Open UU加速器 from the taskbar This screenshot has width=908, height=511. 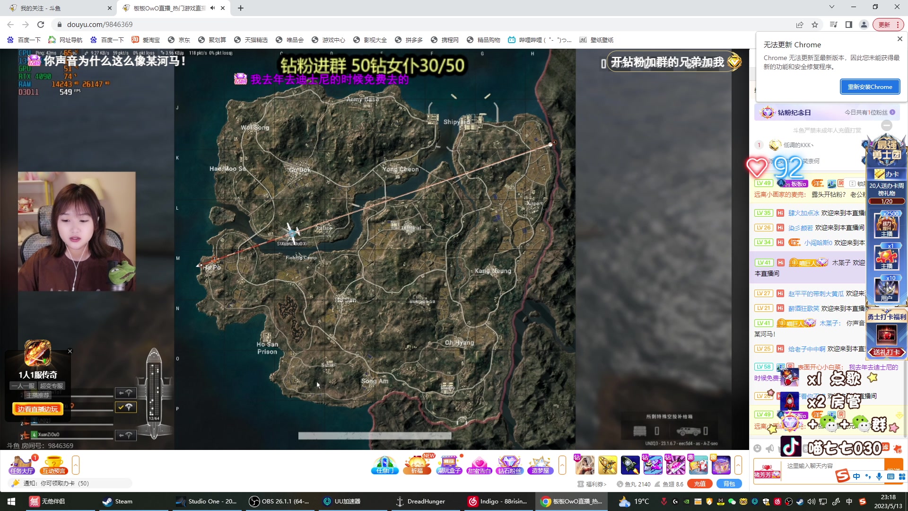tap(342, 502)
